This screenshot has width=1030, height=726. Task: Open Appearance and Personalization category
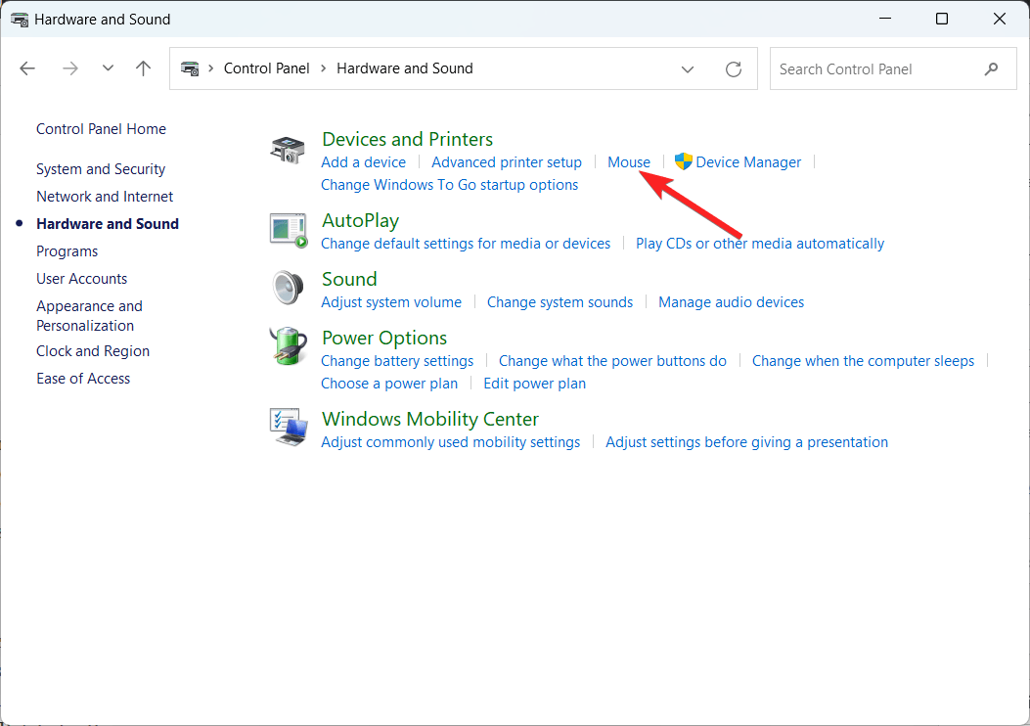(x=89, y=316)
